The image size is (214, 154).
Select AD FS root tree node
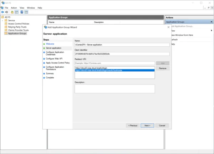[x=7, y=17]
